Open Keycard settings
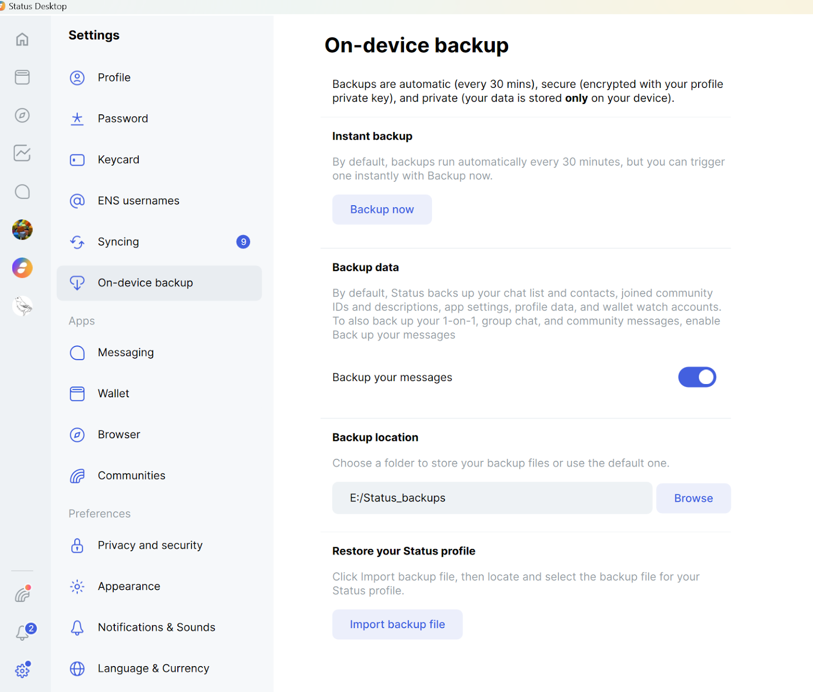 (118, 160)
